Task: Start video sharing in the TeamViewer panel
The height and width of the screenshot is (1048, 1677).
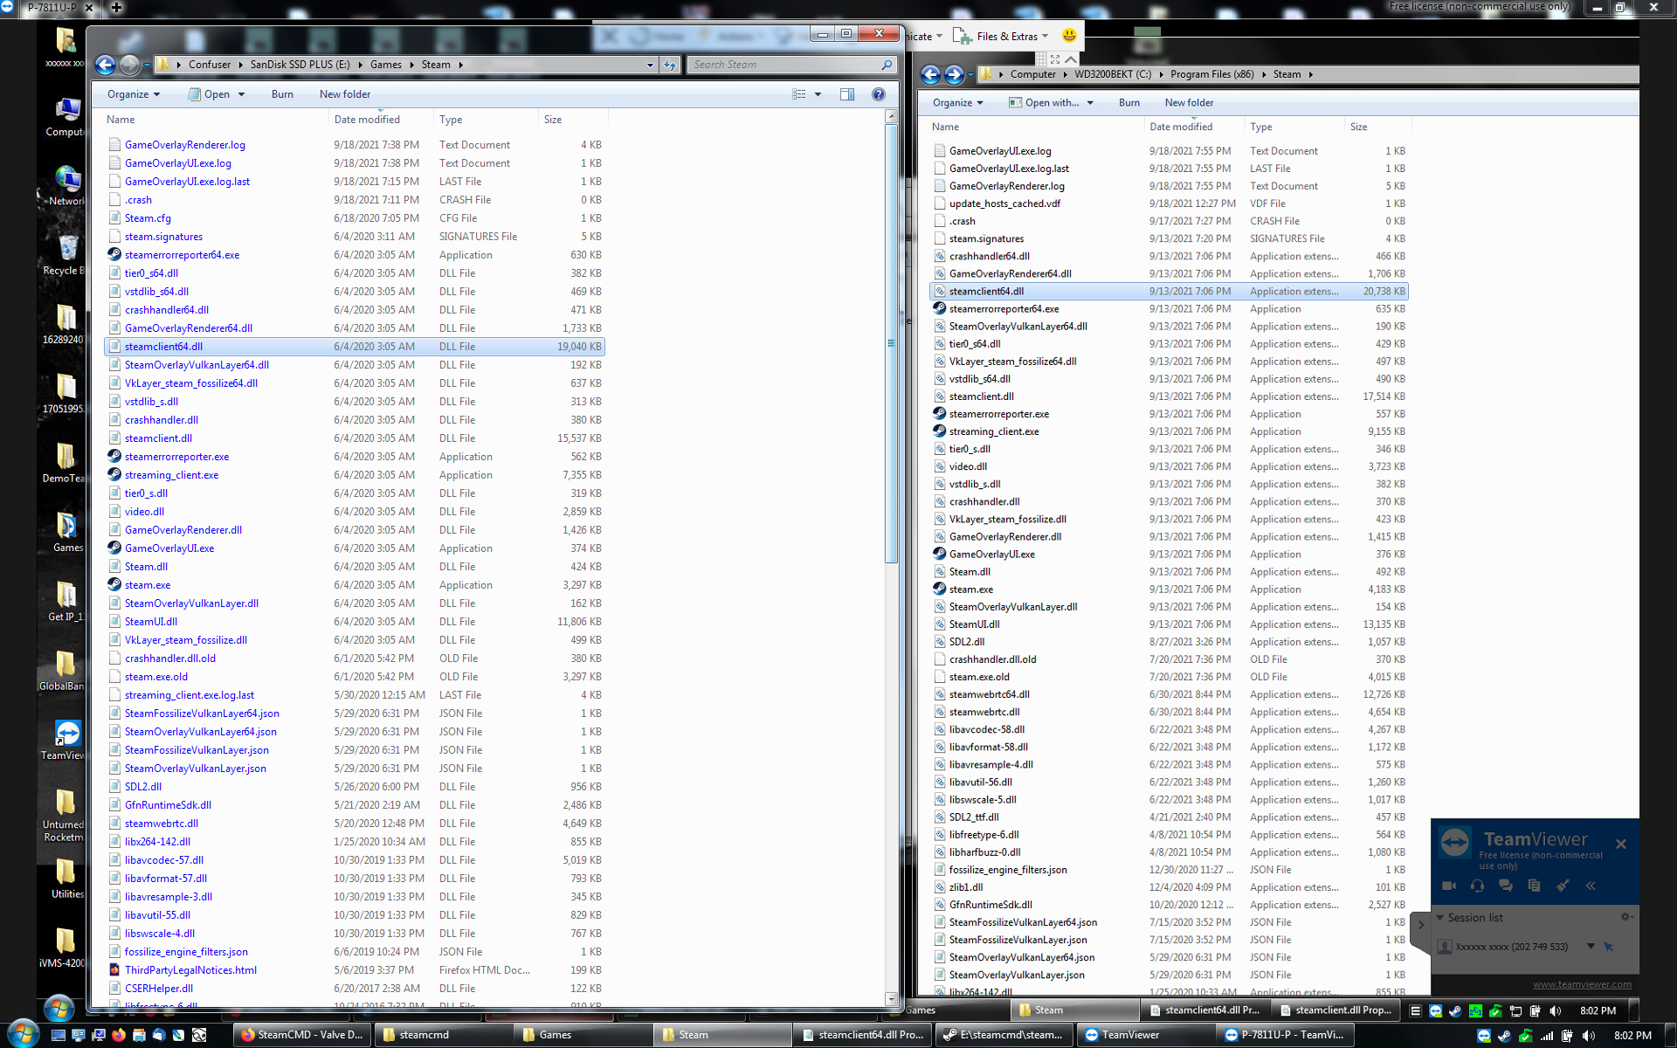Action: [1449, 886]
